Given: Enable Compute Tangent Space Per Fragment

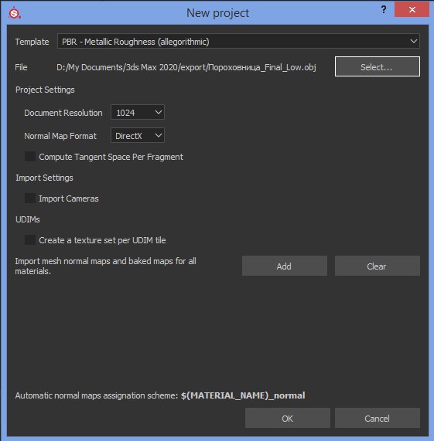Looking at the screenshot, I should (30, 156).
